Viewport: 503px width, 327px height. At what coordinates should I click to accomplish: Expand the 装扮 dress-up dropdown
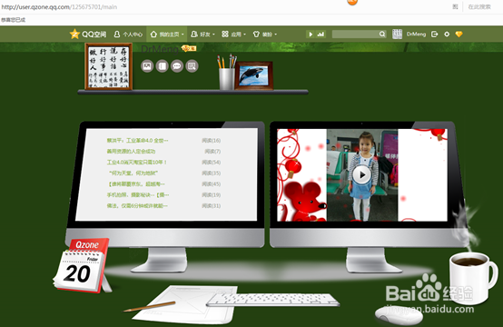(265, 35)
